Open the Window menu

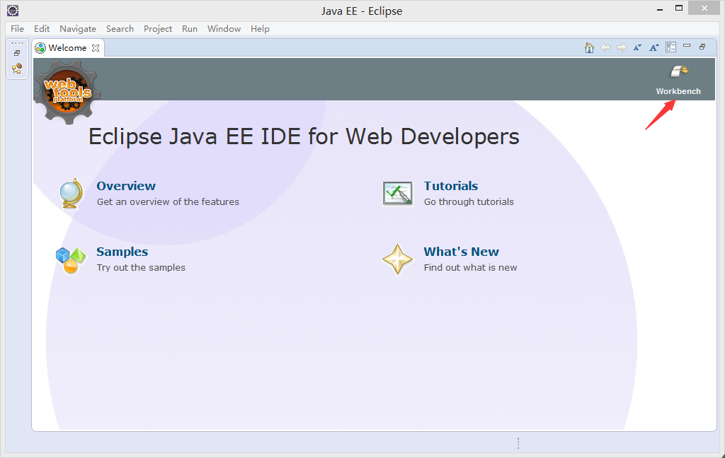click(224, 29)
